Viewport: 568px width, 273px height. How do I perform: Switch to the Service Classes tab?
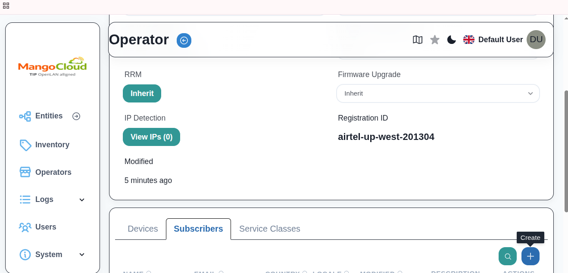pyautogui.click(x=270, y=229)
